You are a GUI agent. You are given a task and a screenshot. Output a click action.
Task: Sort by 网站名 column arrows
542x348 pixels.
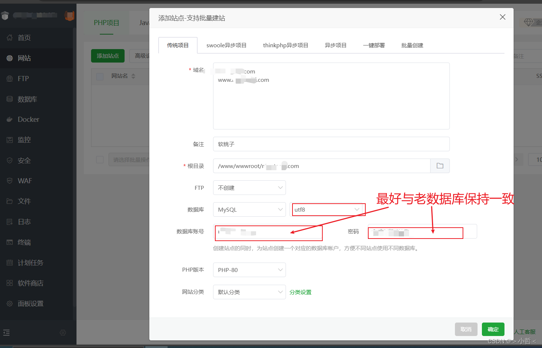[x=133, y=76]
